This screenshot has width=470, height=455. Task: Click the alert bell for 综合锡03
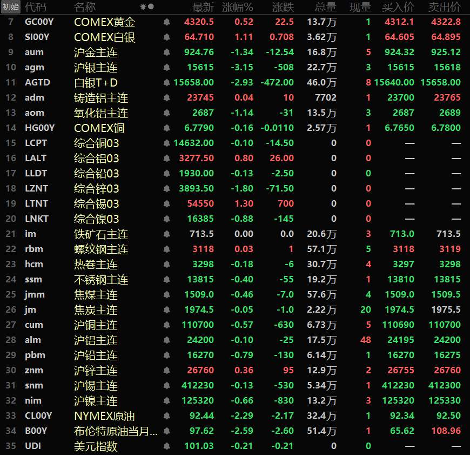point(166,203)
